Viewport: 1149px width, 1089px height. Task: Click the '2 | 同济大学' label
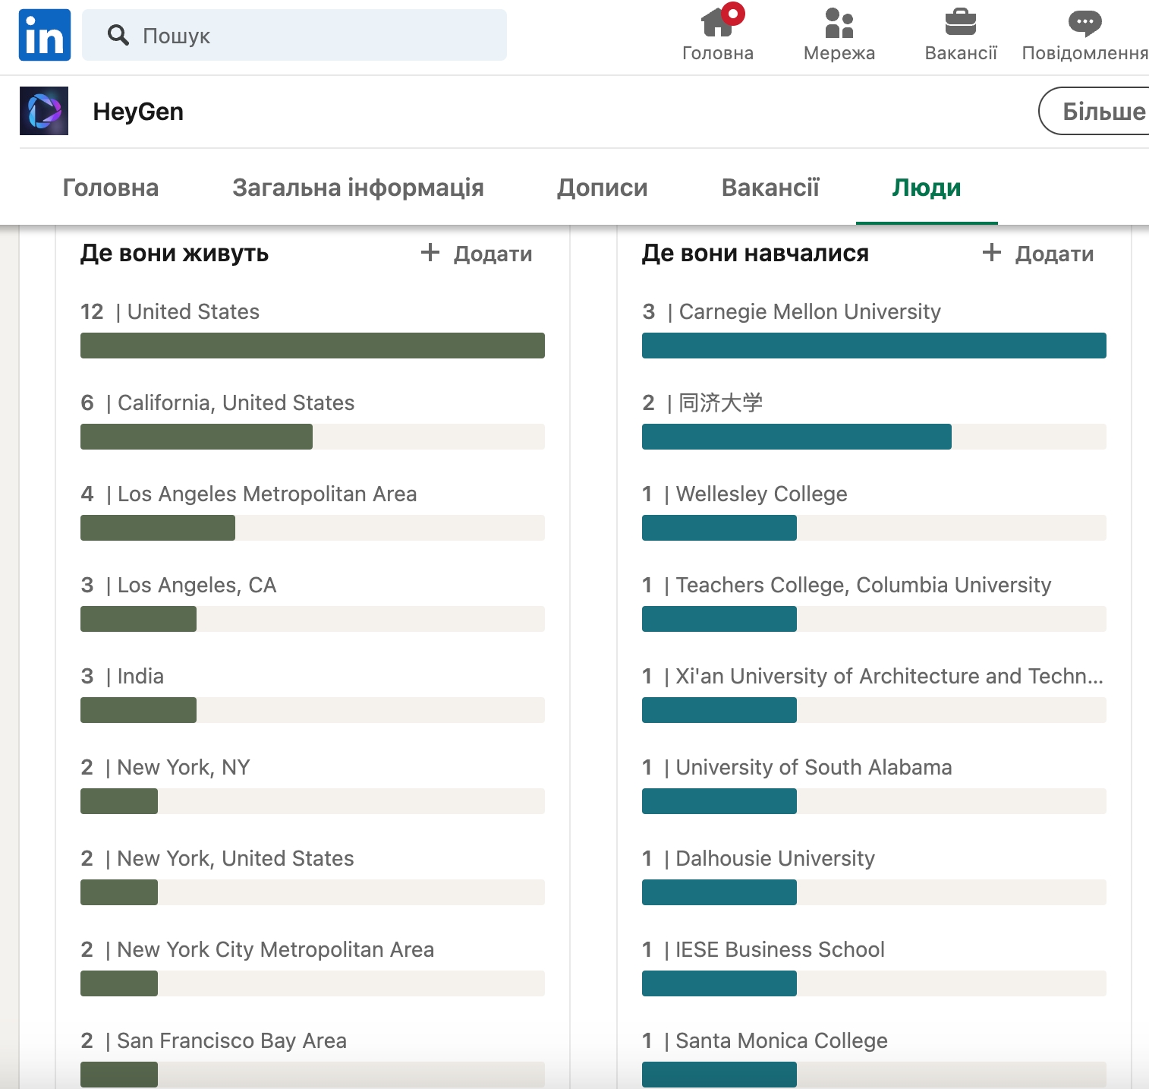point(703,402)
